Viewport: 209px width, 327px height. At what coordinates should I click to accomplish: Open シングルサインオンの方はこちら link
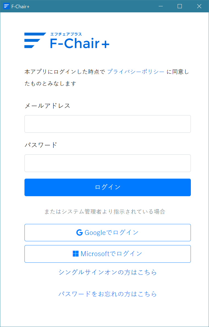pos(108,272)
